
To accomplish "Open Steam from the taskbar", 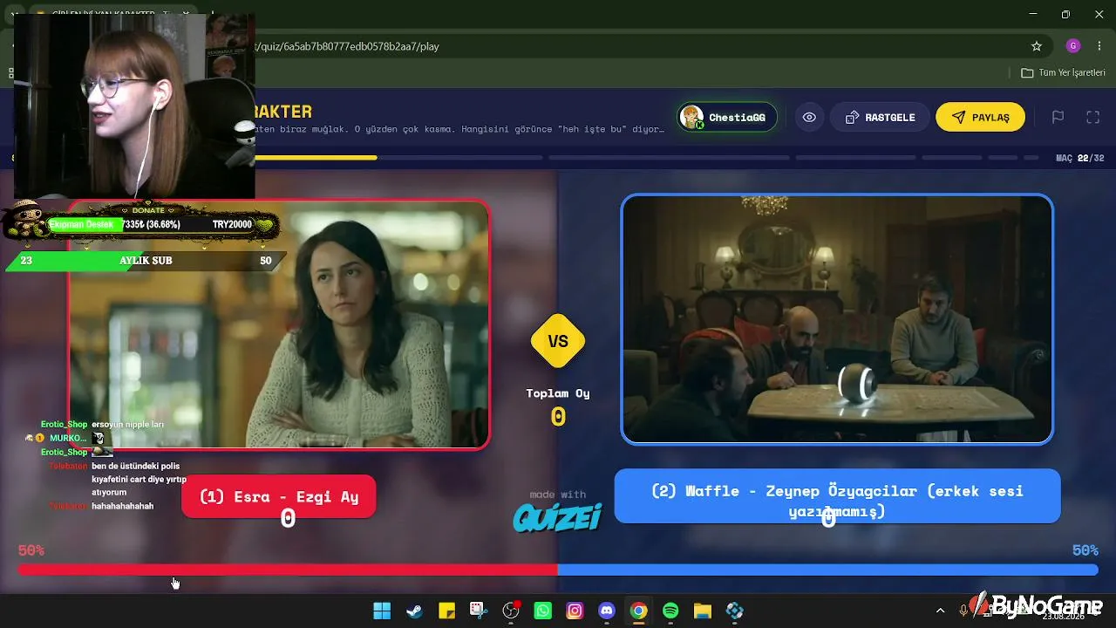I will 414,611.
